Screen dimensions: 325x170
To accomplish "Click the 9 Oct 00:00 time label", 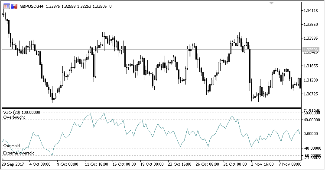I will tap(67, 164).
